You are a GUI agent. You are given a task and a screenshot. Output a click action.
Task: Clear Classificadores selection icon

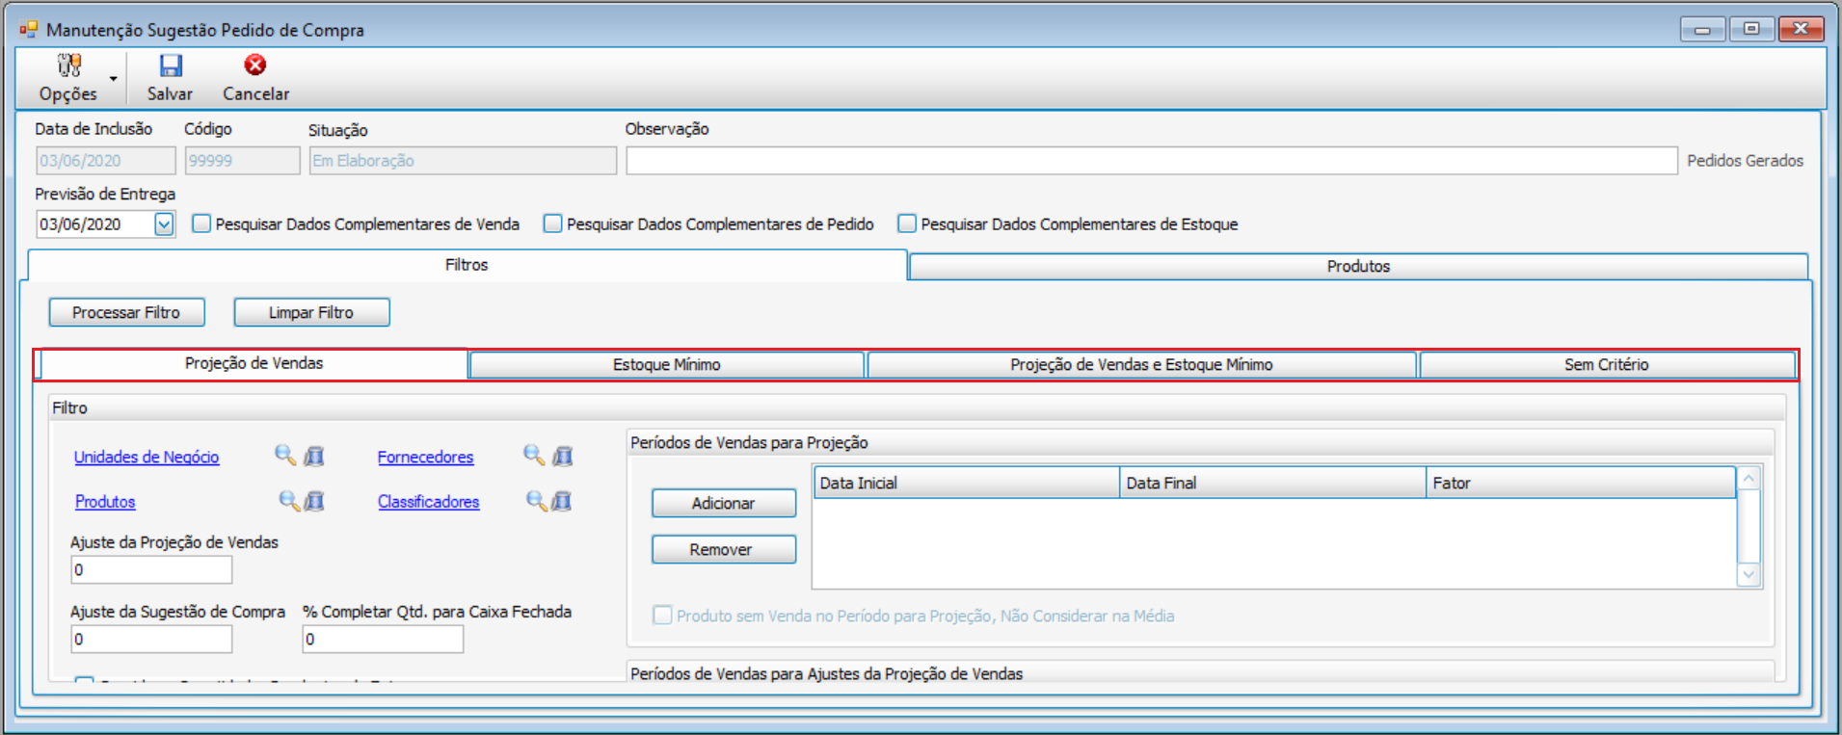[562, 501]
